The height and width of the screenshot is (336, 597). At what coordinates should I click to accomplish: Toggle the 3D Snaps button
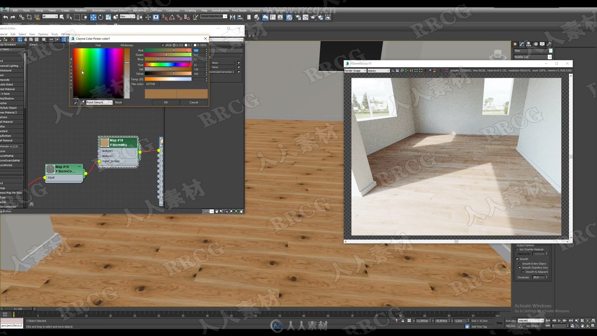point(164,17)
